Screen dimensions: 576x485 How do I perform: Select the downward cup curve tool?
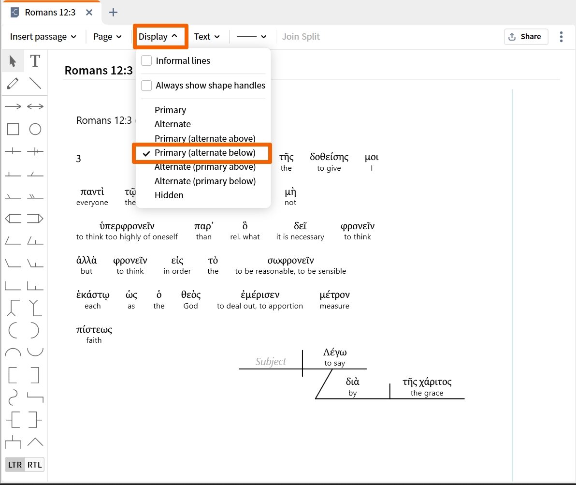click(35, 352)
